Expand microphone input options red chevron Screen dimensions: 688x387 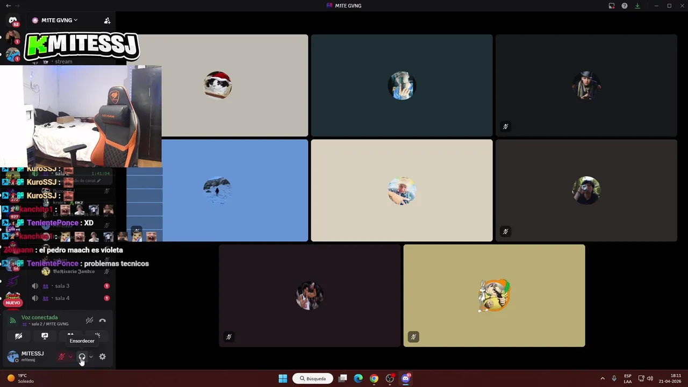pos(70,357)
